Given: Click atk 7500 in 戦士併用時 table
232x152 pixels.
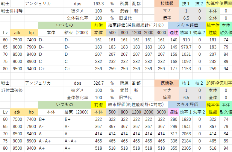Looking at the screenshot, I should [17, 40].
